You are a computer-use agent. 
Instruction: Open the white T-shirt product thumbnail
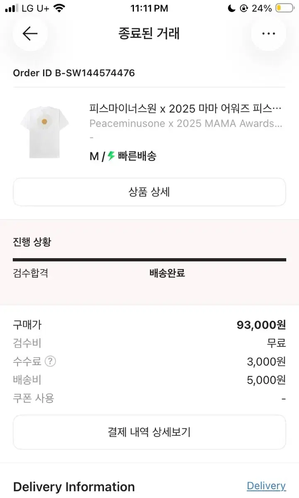click(x=44, y=132)
